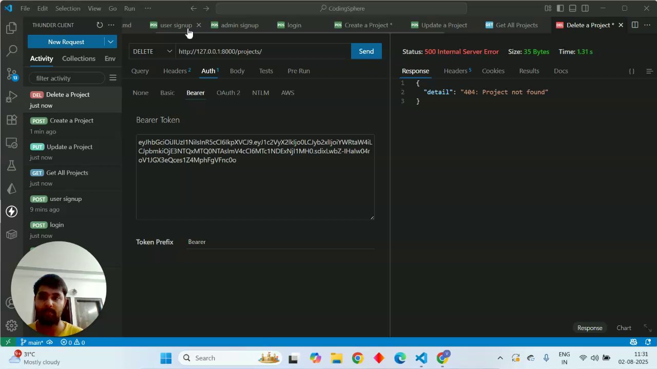Select the Basic auth type
Viewport: 657px width, 369px height.
pos(167,93)
